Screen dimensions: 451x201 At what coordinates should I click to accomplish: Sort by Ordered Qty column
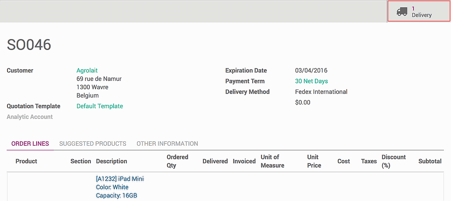177,161
